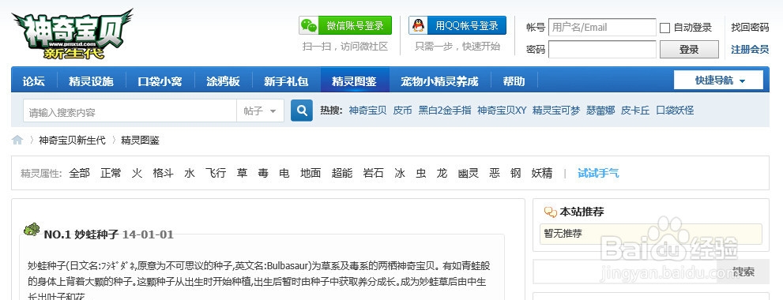Filter by attribute 幽灵

[469, 173]
